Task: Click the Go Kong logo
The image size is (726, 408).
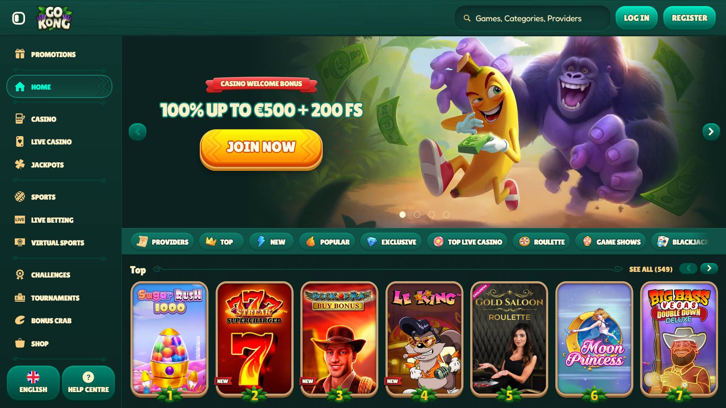Action: click(x=54, y=18)
